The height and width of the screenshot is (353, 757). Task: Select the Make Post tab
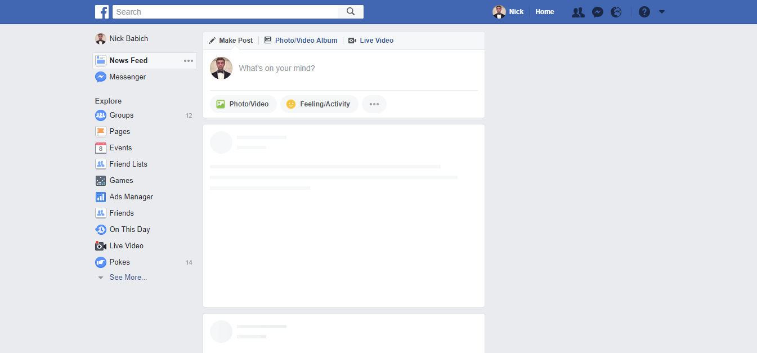pos(231,41)
